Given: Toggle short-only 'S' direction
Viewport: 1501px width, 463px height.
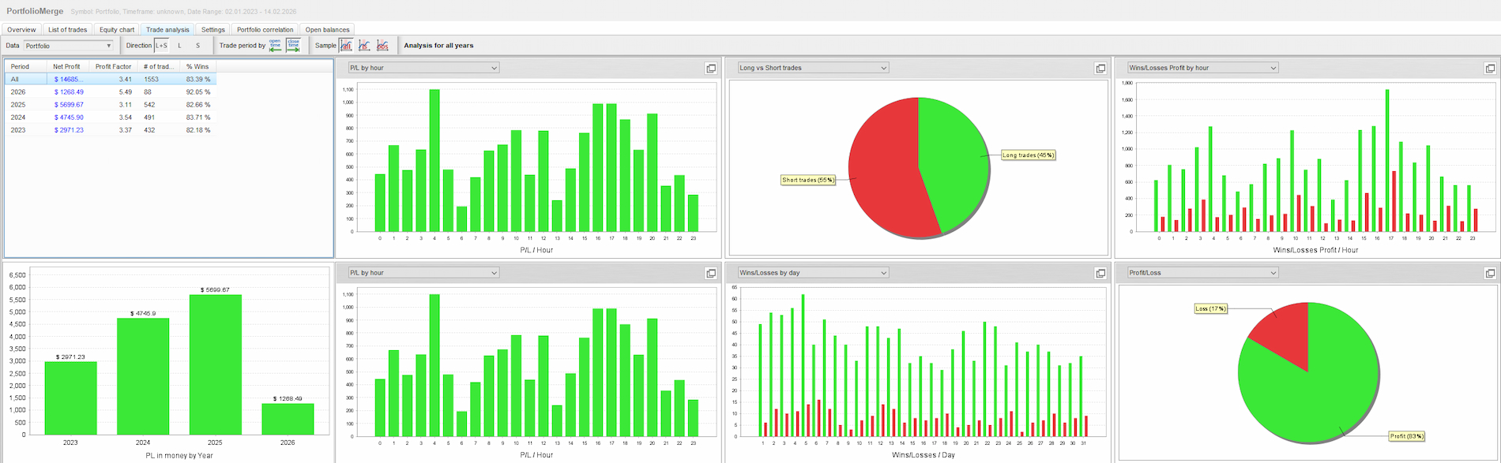Looking at the screenshot, I should 197,45.
